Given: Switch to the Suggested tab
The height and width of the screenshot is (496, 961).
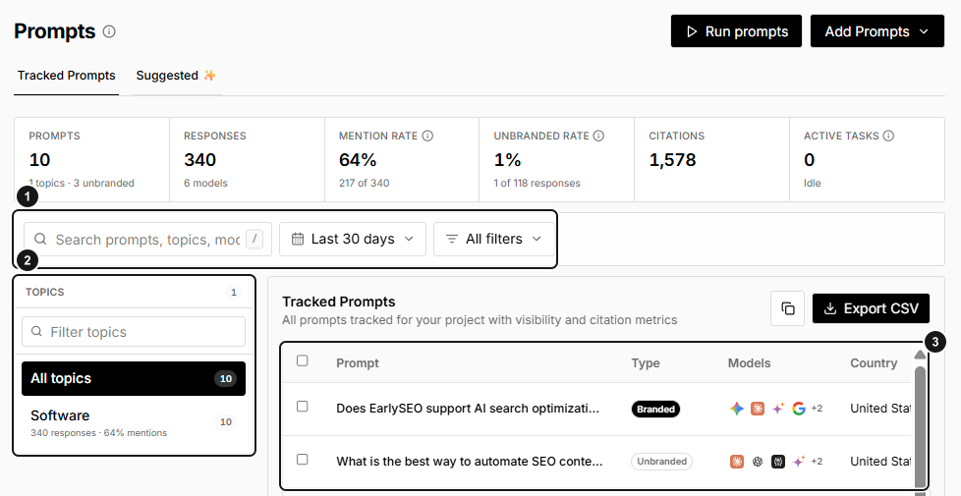Looking at the screenshot, I should pyautogui.click(x=177, y=76).
